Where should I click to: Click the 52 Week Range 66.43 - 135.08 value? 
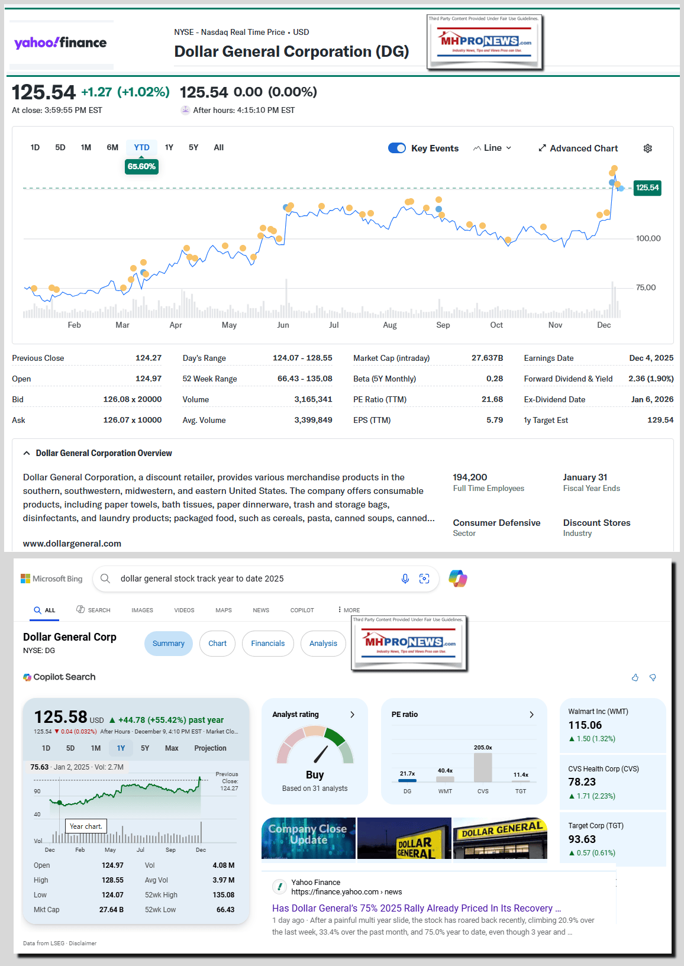click(305, 379)
